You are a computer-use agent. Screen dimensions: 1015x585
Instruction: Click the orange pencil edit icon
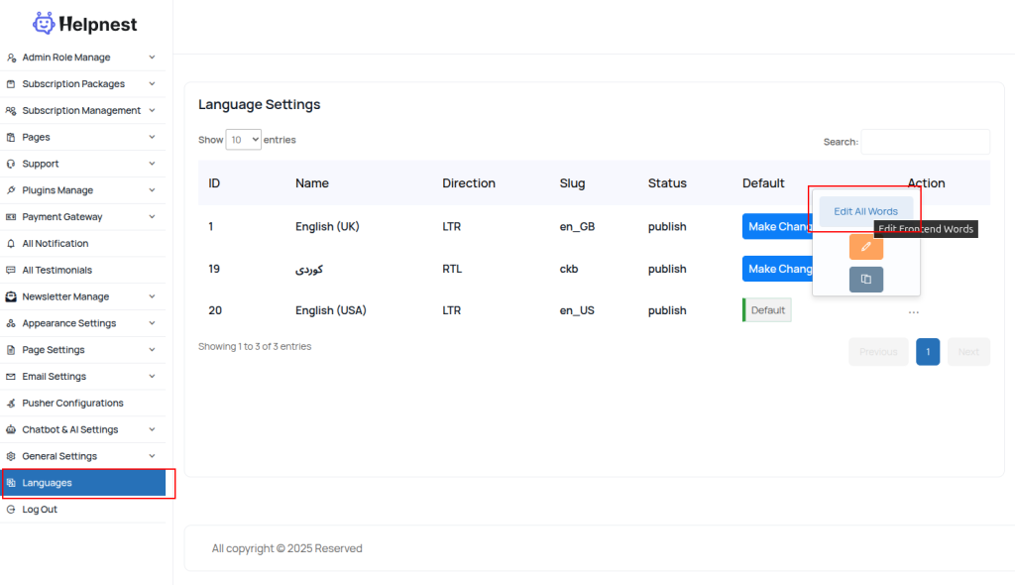[865, 247]
